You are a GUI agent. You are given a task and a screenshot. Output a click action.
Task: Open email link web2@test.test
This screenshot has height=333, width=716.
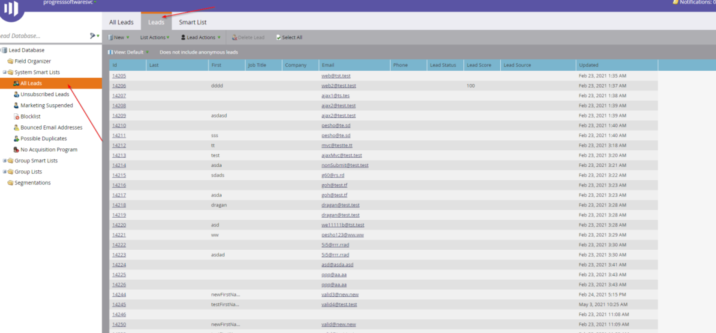point(339,85)
